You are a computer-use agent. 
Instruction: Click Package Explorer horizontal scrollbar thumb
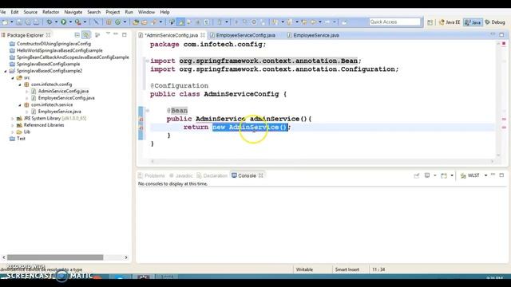55,258
